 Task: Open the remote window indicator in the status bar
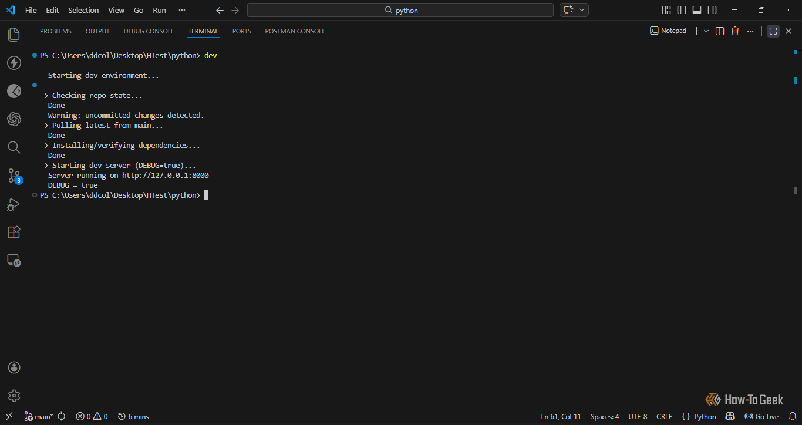pyautogui.click(x=9, y=417)
